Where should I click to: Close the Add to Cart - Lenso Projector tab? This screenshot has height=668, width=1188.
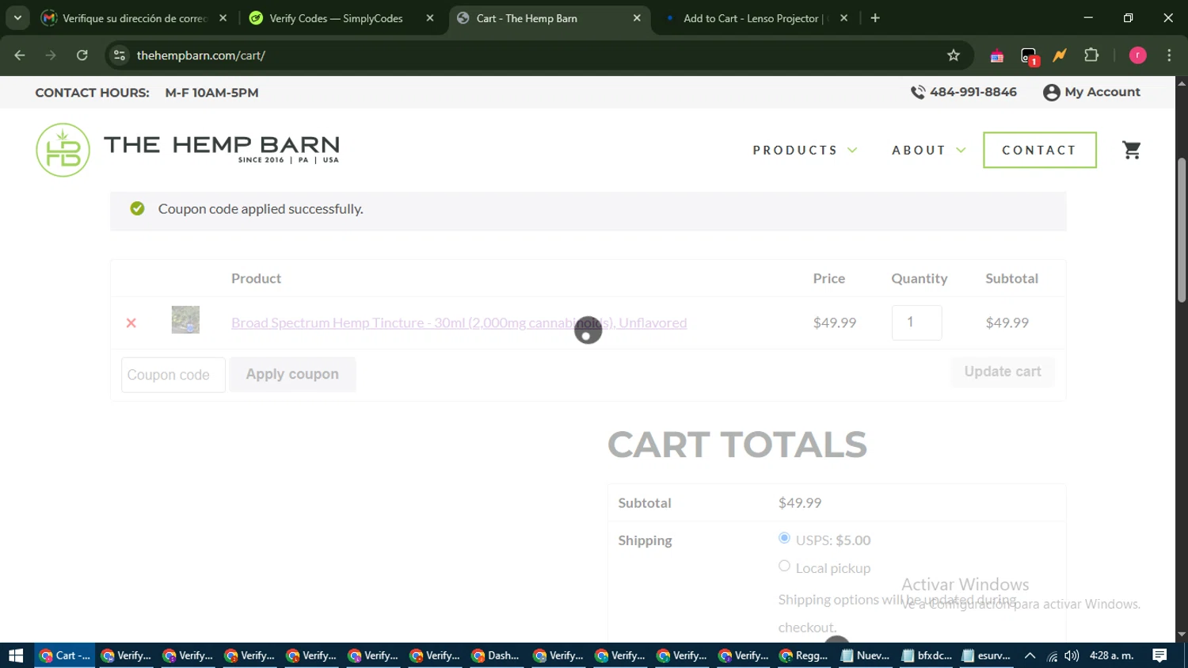pos(843,18)
